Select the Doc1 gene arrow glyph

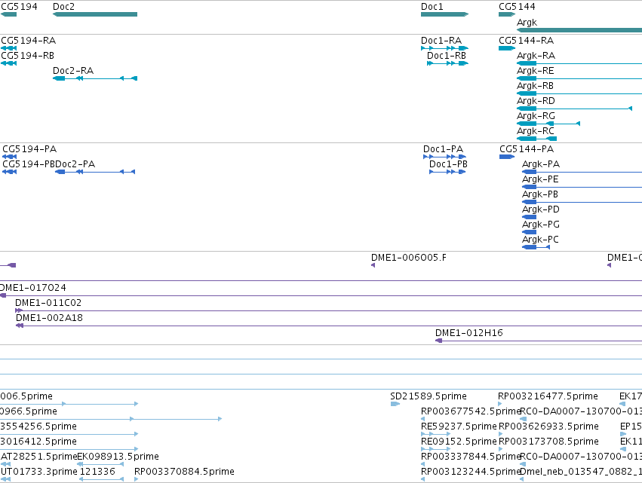pos(444,14)
